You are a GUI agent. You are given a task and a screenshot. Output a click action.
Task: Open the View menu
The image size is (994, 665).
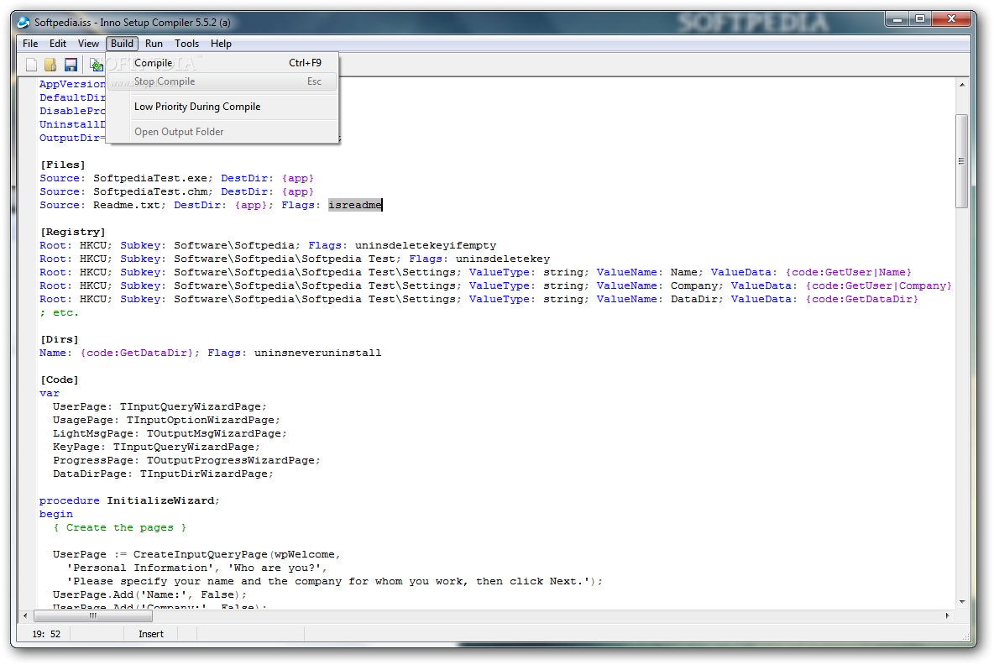click(x=88, y=44)
